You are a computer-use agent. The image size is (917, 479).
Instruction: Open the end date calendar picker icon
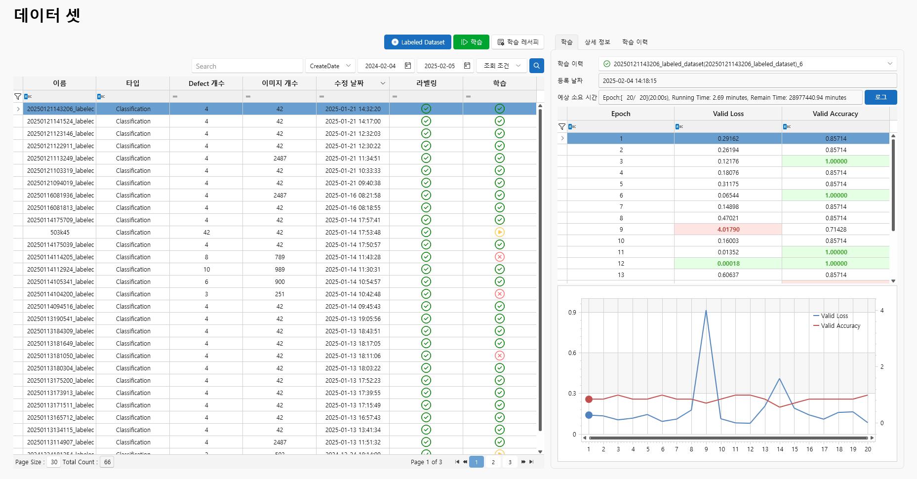[467, 66]
